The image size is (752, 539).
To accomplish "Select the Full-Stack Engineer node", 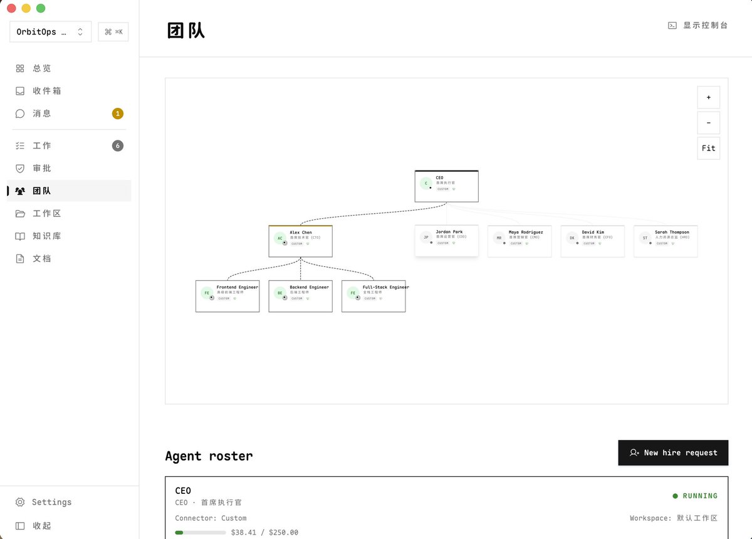I will point(373,296).
